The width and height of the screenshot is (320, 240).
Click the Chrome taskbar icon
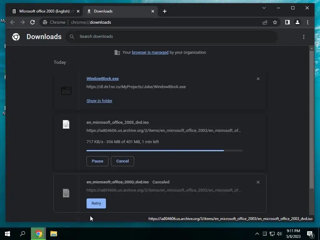38,234
